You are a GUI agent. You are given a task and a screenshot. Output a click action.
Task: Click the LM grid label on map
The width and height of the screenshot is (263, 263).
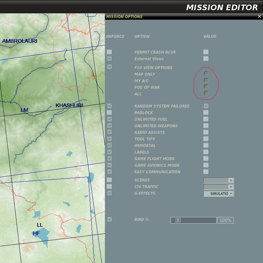pyautogui.click(x=25, y=110)
